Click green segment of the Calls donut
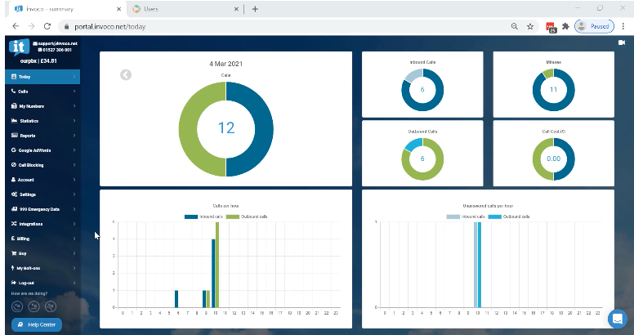634x335 pixels. [188, 129]
